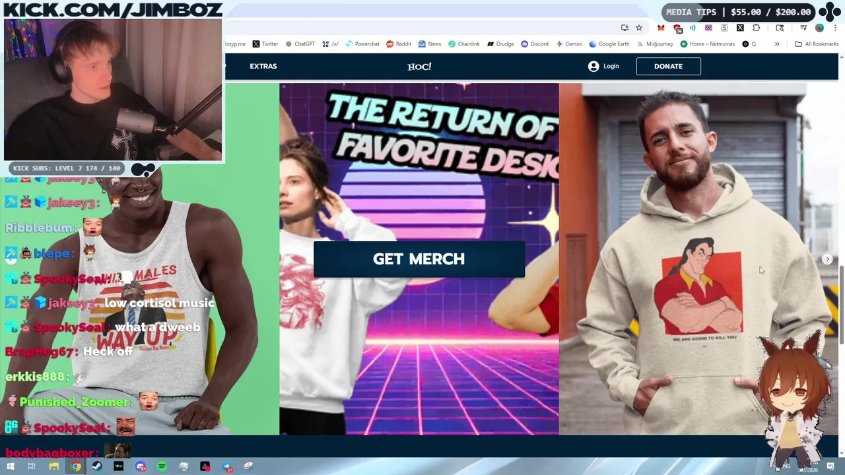
Task: Click the Login link
Action: click(603, 66)
